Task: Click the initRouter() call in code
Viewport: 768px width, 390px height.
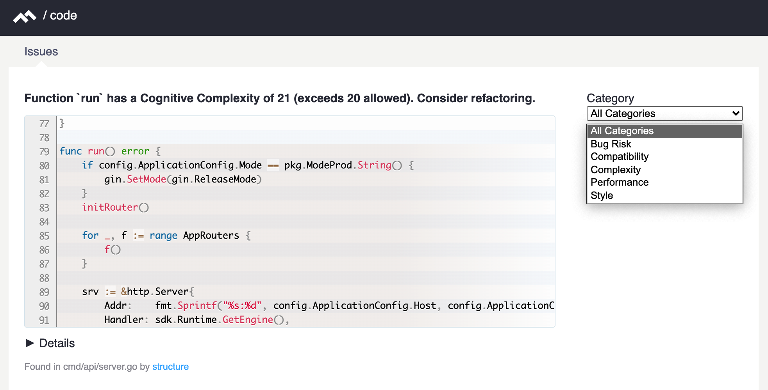Action: pyautogui.click(x=115, y=207)
